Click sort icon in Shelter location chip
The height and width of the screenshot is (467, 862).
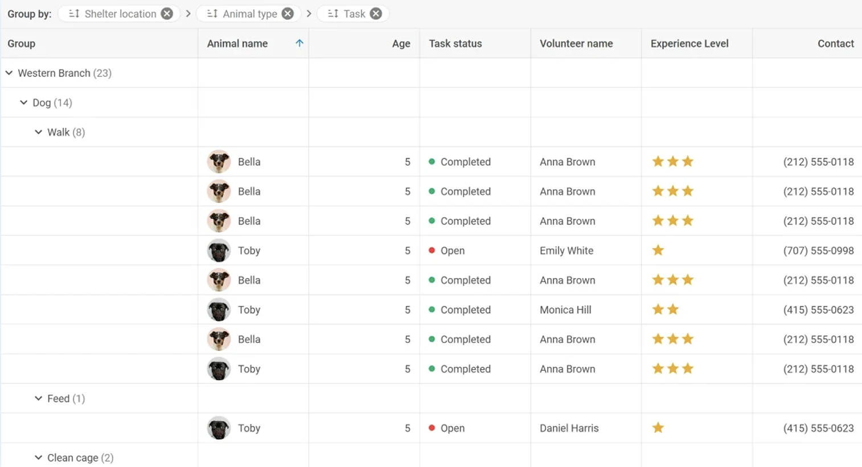pyautogui.click(x=74, y=14)
